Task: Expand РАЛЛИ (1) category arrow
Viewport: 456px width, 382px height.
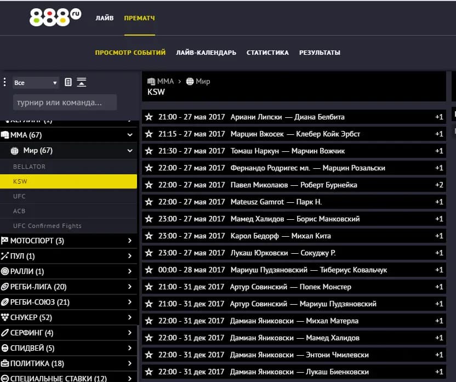Action: pyautogui.click(x=130, y=271)
